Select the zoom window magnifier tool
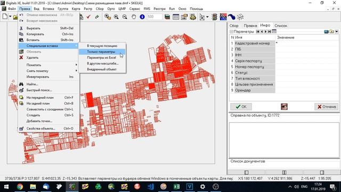Viewport: 341px width, 192px height. 108,17
